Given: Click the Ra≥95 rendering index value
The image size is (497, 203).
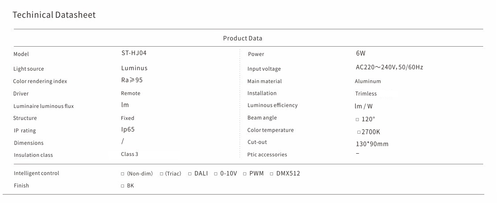Looking at the screenshot, I should click(132, 80).
